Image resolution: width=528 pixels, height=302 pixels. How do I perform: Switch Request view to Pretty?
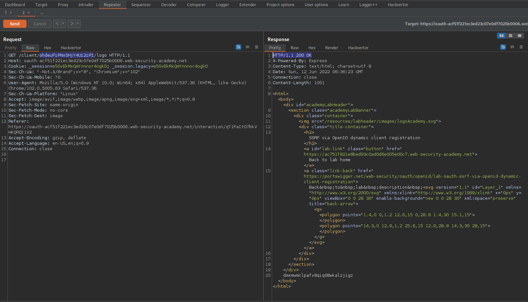(11, 48)
